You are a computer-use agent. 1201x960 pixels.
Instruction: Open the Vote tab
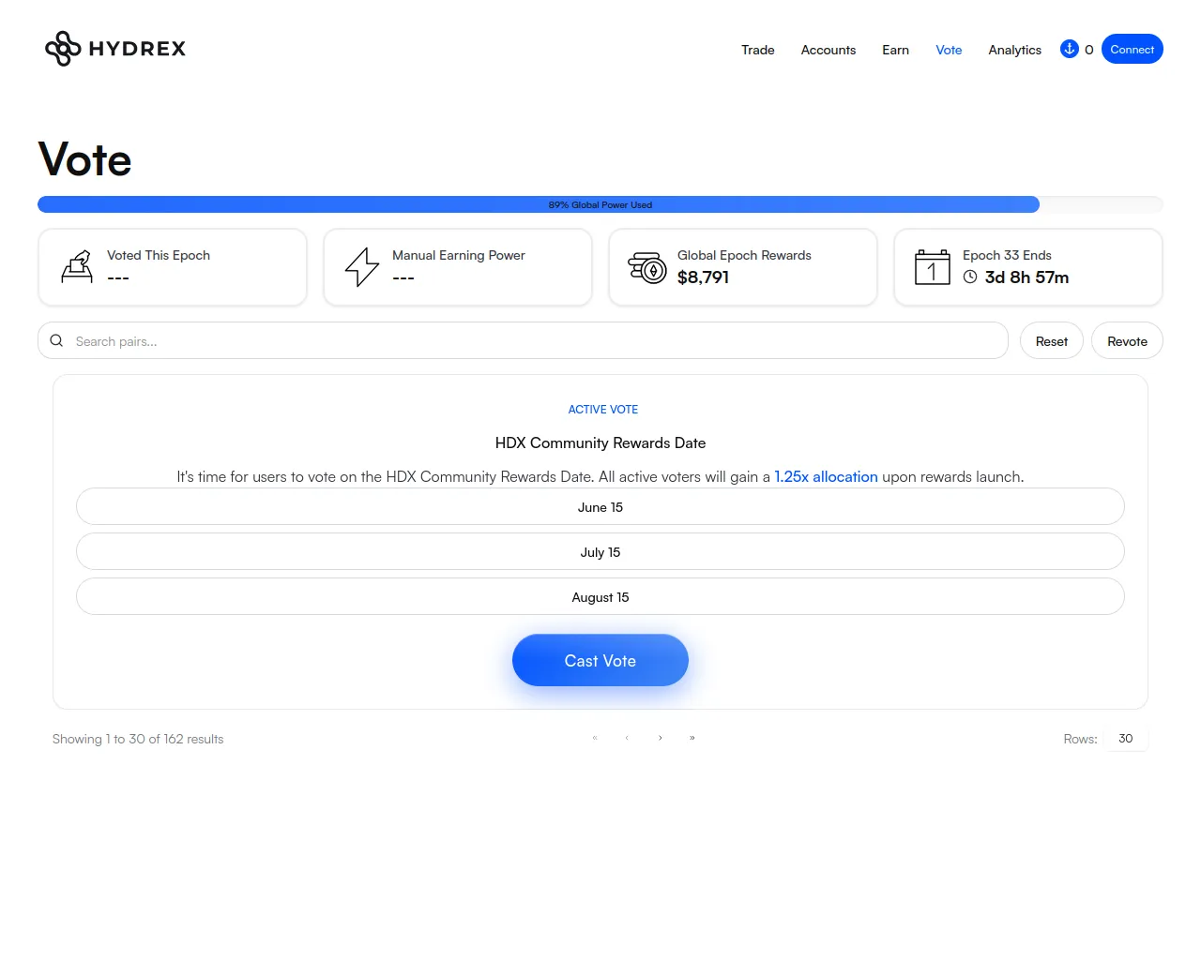[x=949, y=50]
